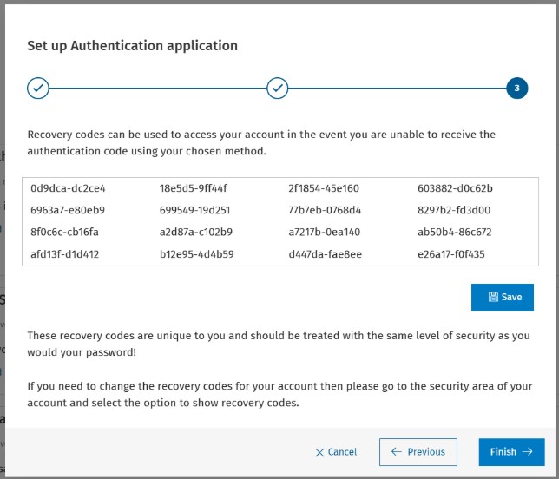The height and width of the screenshot is (479, 559).
Task: Select recovery code a7217b-0ea140
Action: click(x=324, y=232)
